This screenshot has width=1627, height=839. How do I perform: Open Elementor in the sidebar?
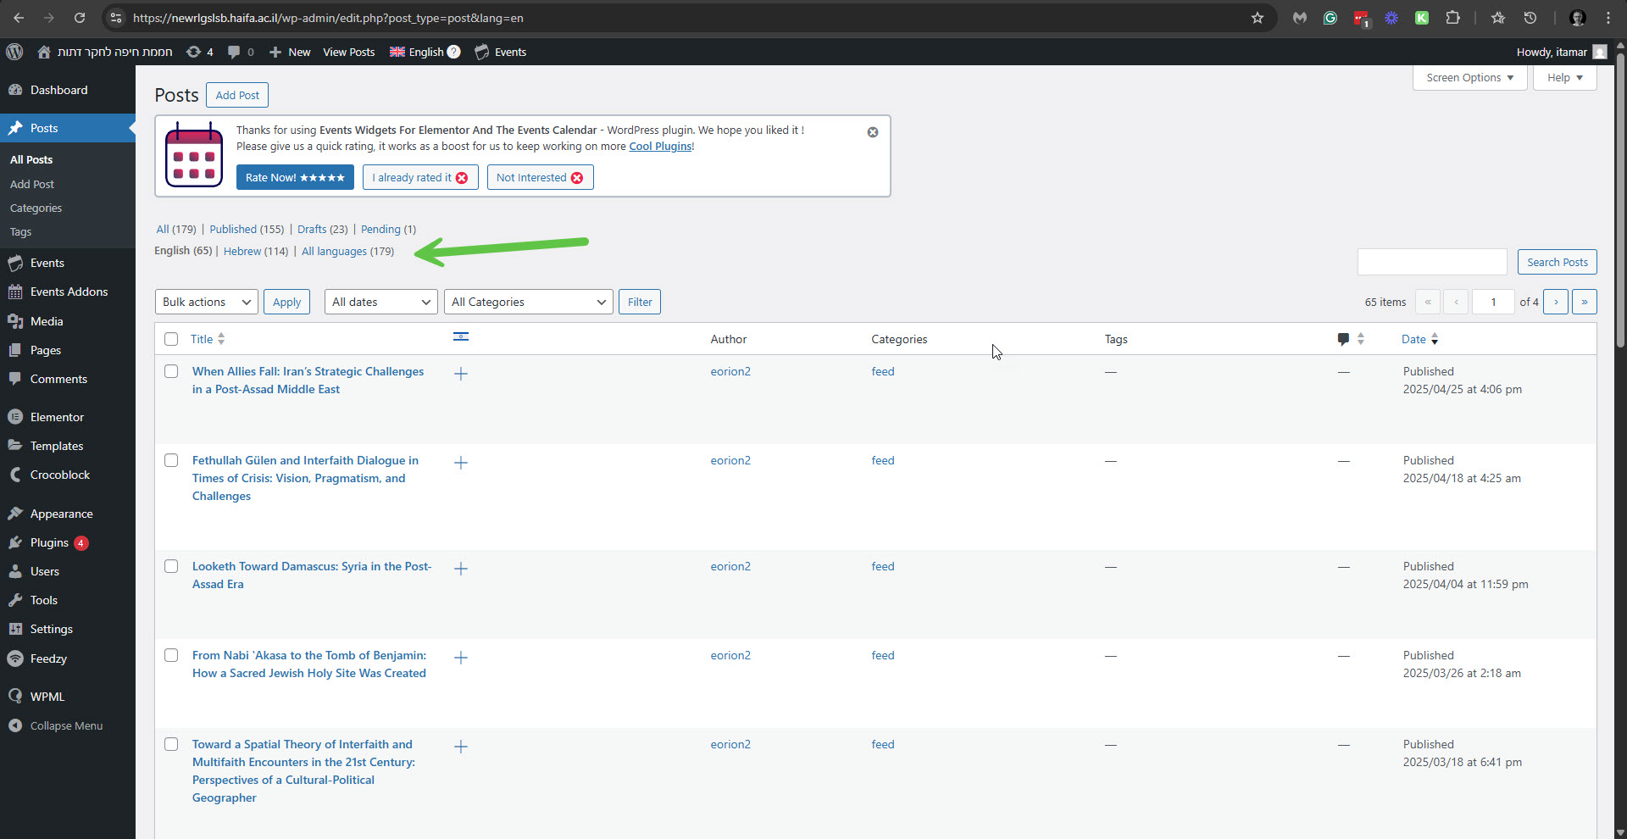tap(68, 417)
